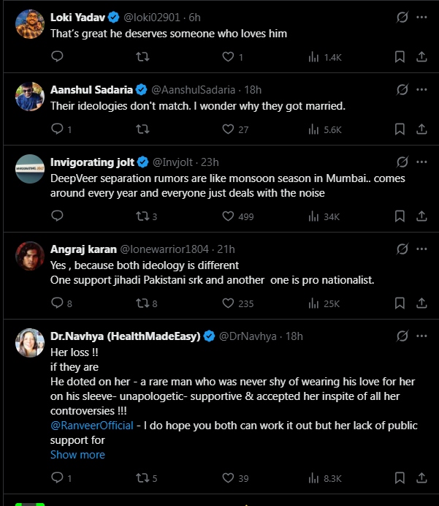Share Dr.Navhya's tweet
Image resolution: width=439 pixels, height=506 pixels.
tap(421, 477)
